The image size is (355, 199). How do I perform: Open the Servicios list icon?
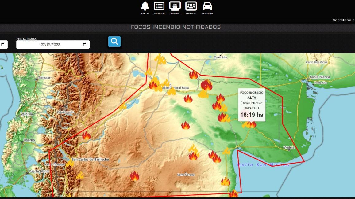point(159,6)
